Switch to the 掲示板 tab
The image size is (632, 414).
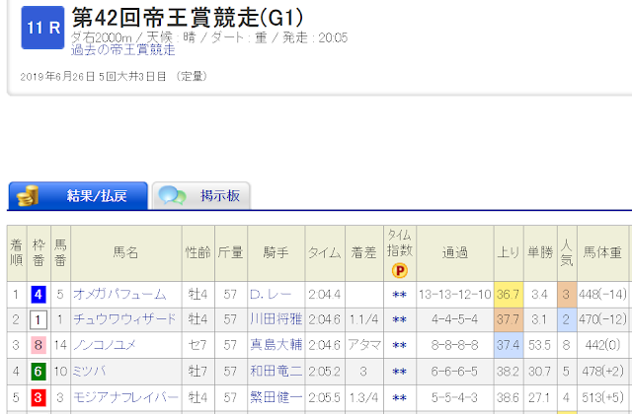pos(201,195)
